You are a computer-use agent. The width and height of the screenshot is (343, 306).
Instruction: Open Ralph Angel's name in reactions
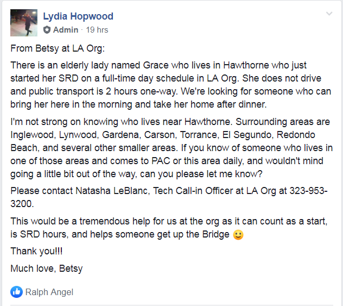click(49, 292)
